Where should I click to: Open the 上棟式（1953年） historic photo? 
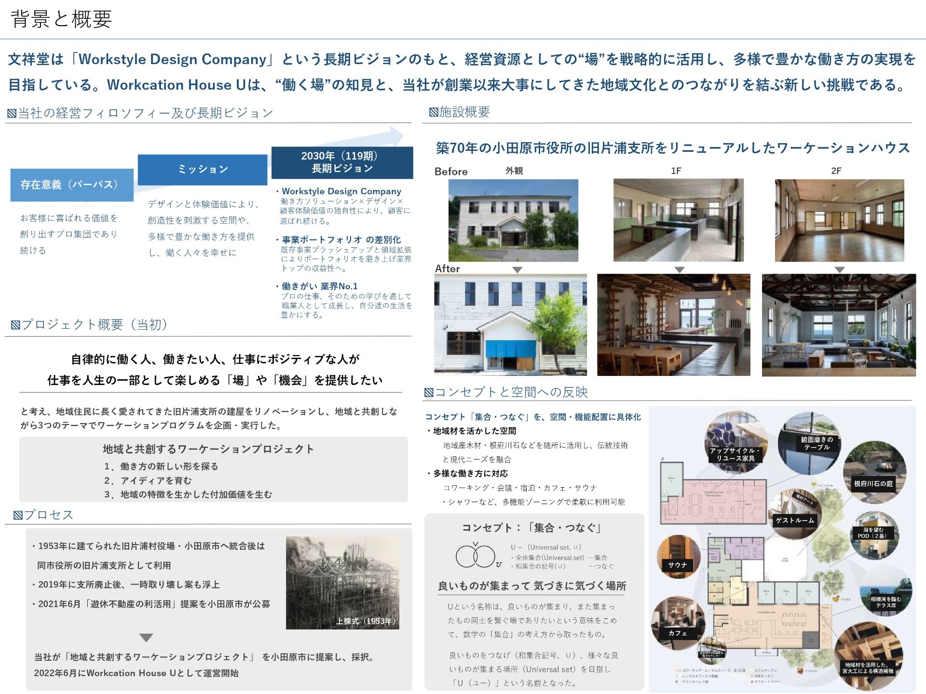(342, 583)
